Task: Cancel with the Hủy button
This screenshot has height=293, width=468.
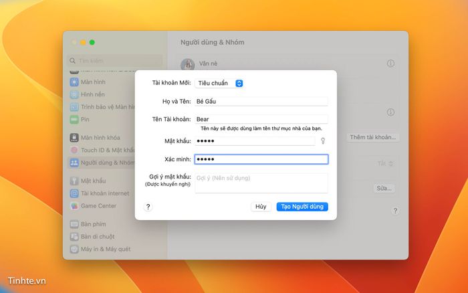Action: [261, 207]
